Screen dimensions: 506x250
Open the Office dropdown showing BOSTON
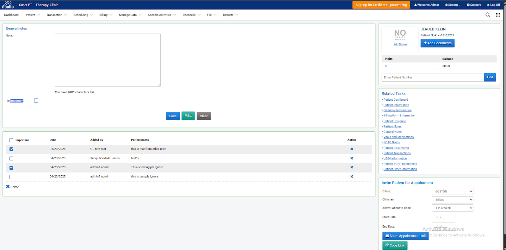click(x=452, y=191)
